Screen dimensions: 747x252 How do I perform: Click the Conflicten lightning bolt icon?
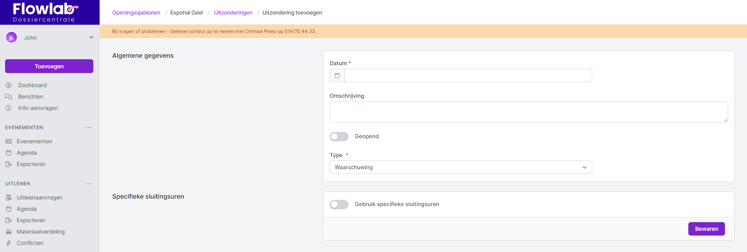9,243
